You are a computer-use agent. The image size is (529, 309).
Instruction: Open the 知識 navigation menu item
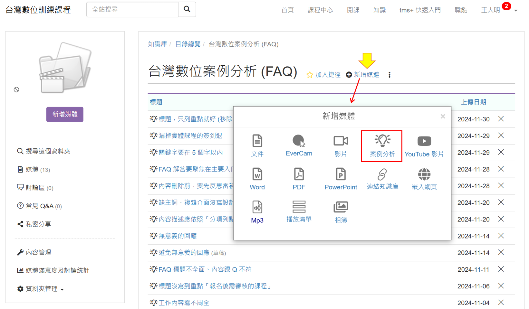(x=379, y=10)
